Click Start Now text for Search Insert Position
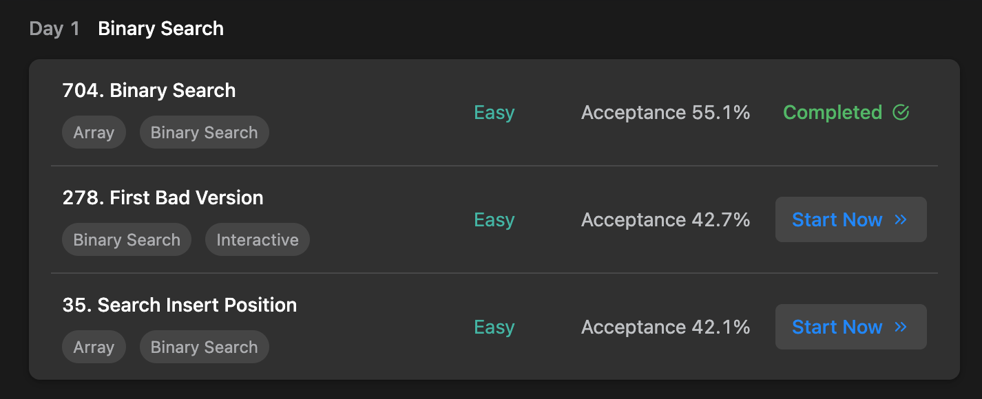This screenshot has height=399, width=982. (x=837, y=327)
